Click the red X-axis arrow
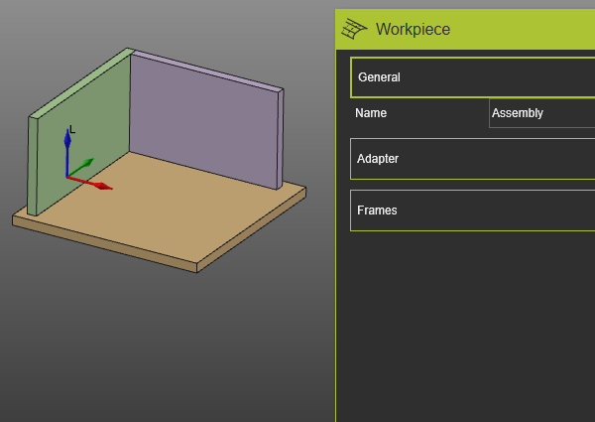595x422 pixels. [99, 184]
